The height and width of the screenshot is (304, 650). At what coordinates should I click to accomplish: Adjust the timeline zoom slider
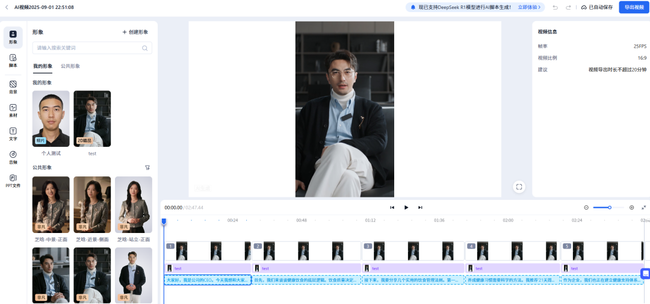point(608,207)
